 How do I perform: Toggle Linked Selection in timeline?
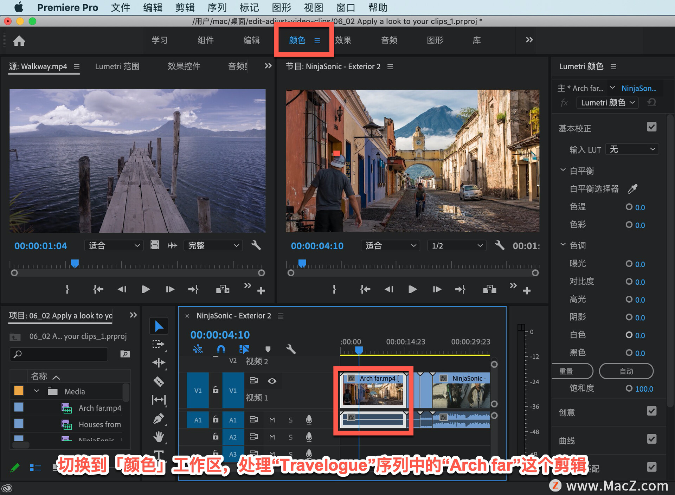coord(244,349)
